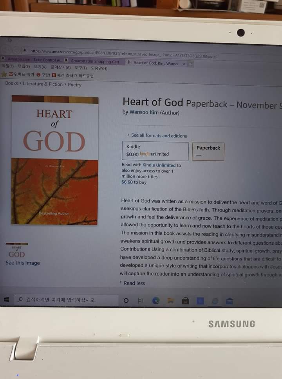Open the Microsoft Store taskbar icon
The width and height of the screenshot is (282, 379).
click(x=186, y=301)
